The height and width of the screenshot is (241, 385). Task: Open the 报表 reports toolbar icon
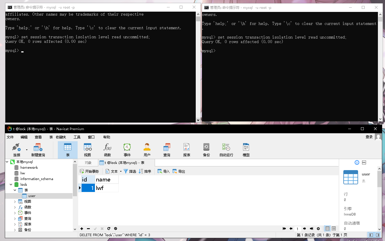tap(187, 150)
